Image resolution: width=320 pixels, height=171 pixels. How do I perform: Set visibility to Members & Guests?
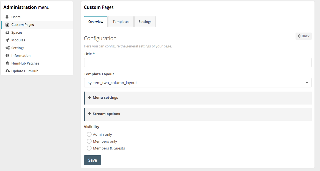pos(89,148)
